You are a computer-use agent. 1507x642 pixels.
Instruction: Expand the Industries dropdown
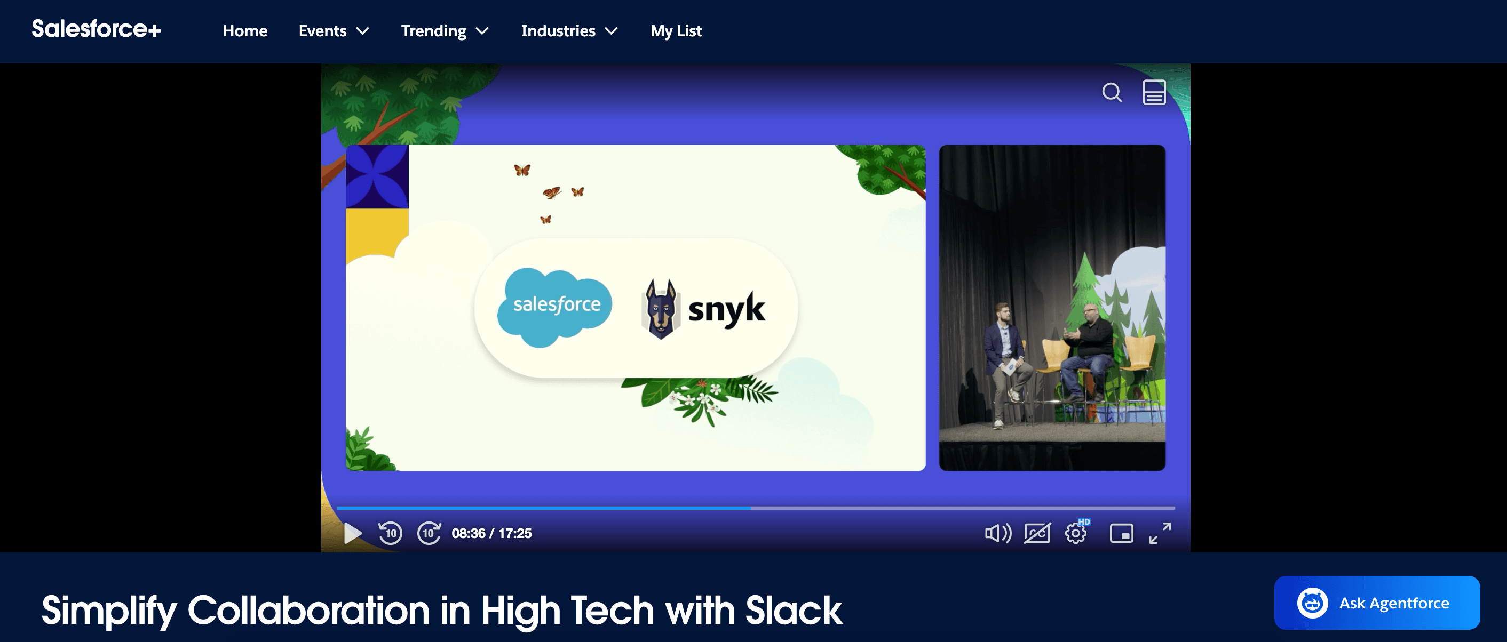tap(569, 31)
